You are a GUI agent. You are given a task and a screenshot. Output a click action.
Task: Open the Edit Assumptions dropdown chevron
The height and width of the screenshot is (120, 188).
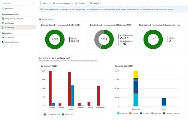click(x=72, y=4)
